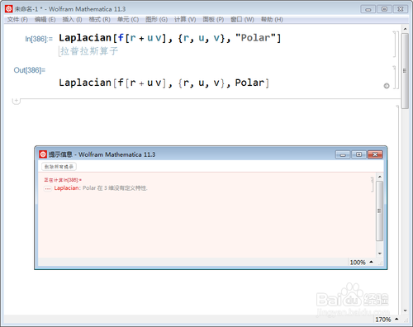
Task: Open the 100% magnification dropdown in messages window
Action: 361,262
